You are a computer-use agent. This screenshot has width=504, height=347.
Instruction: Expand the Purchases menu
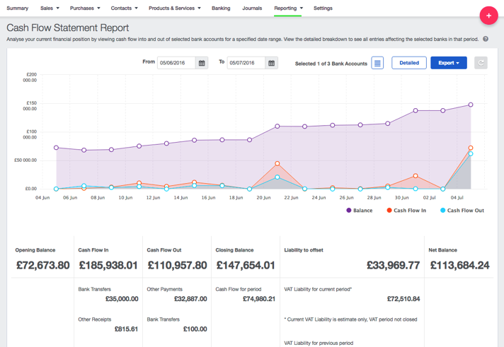(x=85, y=8)
